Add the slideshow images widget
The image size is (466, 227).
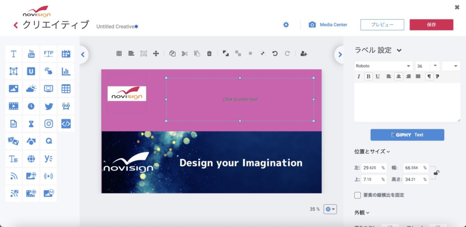point(14,141)
